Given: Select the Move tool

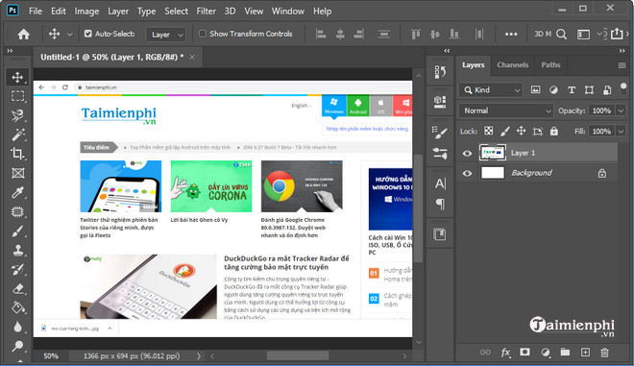Looking at the screenshot, I should click(x=17, y=77).
